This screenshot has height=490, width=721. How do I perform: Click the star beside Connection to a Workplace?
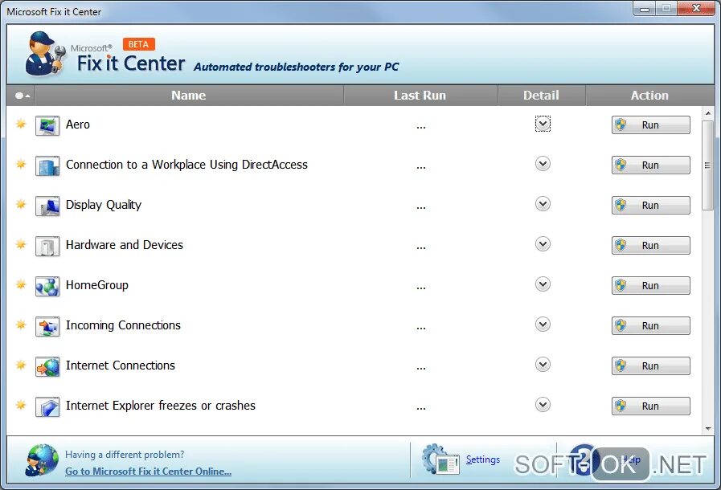coord(21,164)
